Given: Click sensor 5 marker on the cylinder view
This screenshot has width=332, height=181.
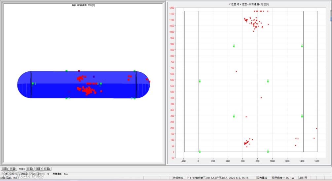Looking at the screenshot, I should click(x=101, y=84).
